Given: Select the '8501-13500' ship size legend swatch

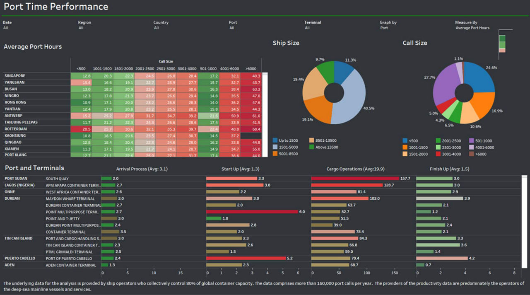Looking at the screenshot, I should click(x=311, y=140).
